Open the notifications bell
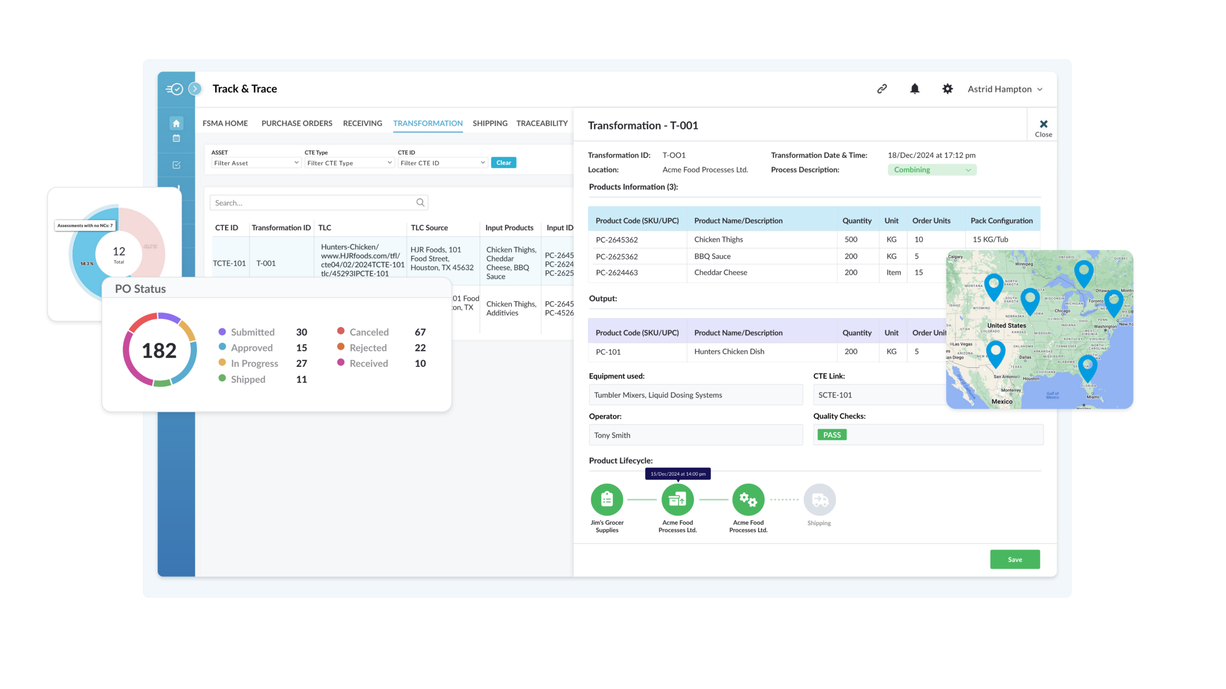1226x689 pixels. (915, 89)
